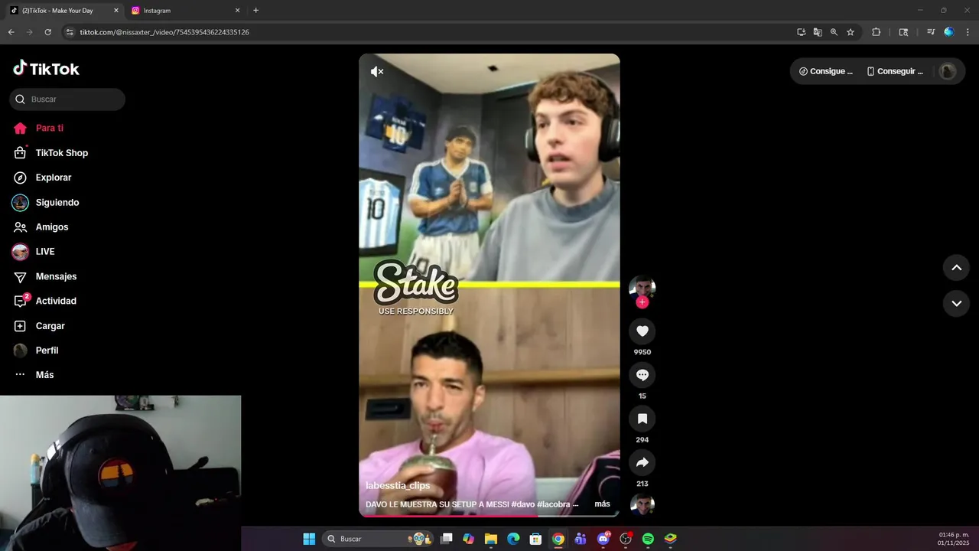The width and height of the screenshot is (979, 551).
Task: Open the profile avatar menu at top right
Action: (x=948, y=71)
